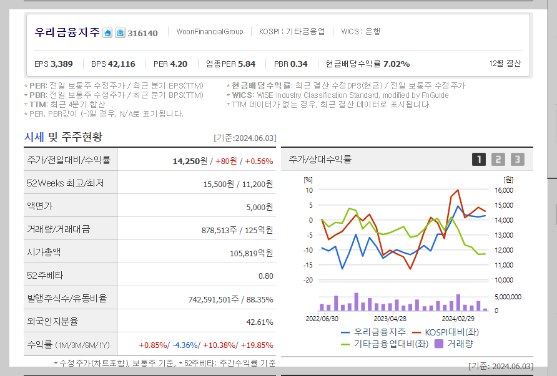Click stock code 316140
This screenshot has height=376, width=557.
click(x=142, y=33)
